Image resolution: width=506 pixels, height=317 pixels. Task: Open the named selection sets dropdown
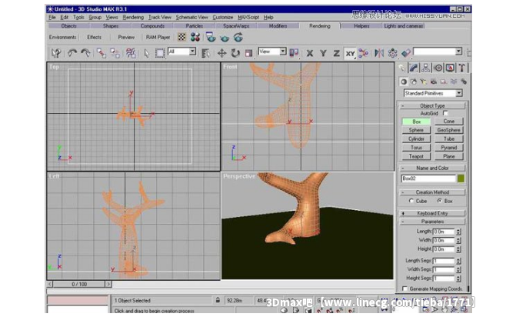[458, 52]
